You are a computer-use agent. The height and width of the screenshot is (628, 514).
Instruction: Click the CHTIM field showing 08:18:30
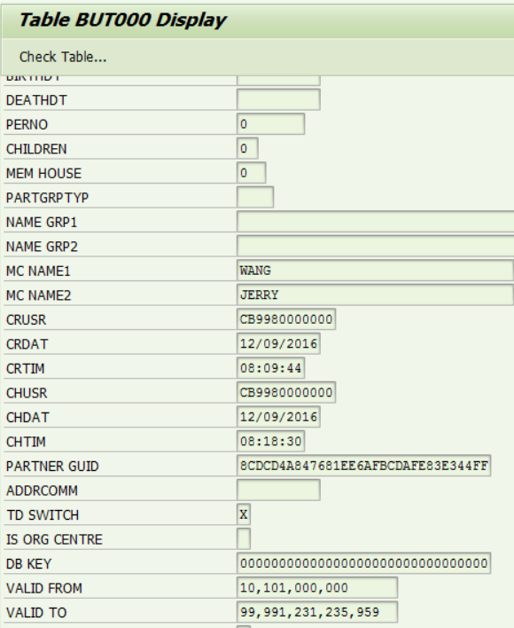[271, 442]
